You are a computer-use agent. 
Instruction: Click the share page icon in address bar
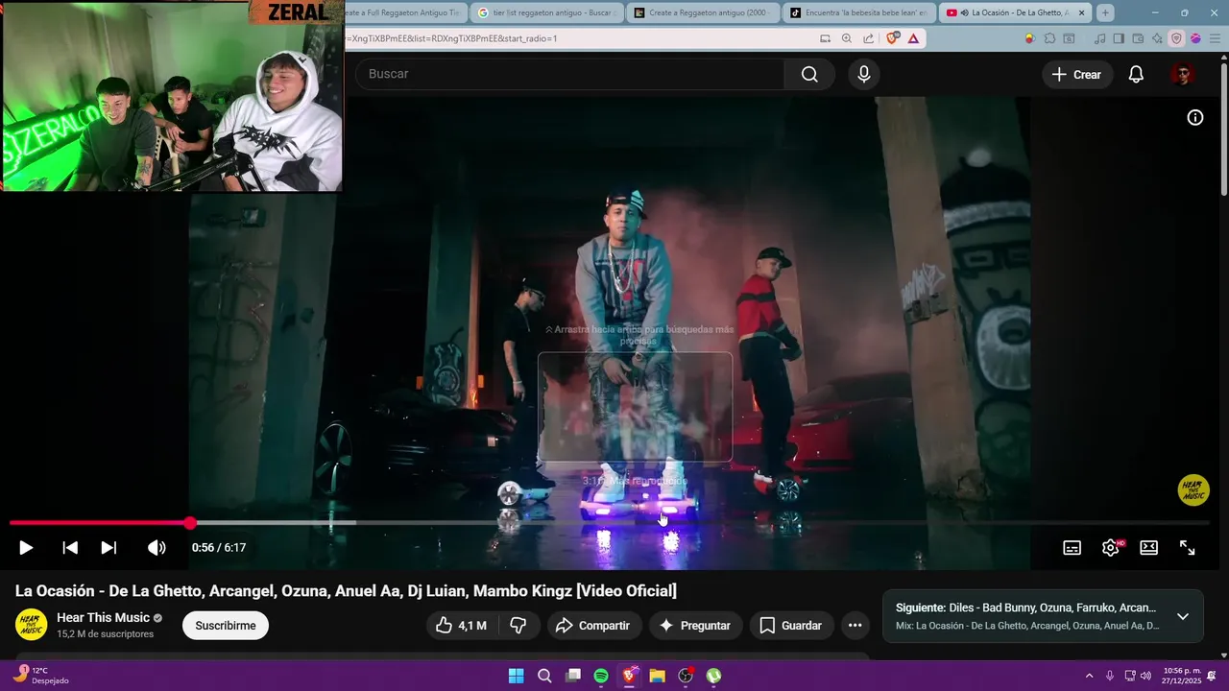click(x=868, y=38)
